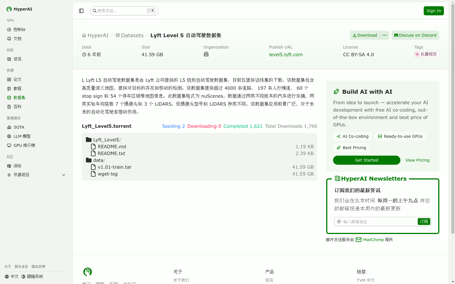Click the footer HyperAI logo
Screen dimensions: 455x284
[x=88, y=272]
